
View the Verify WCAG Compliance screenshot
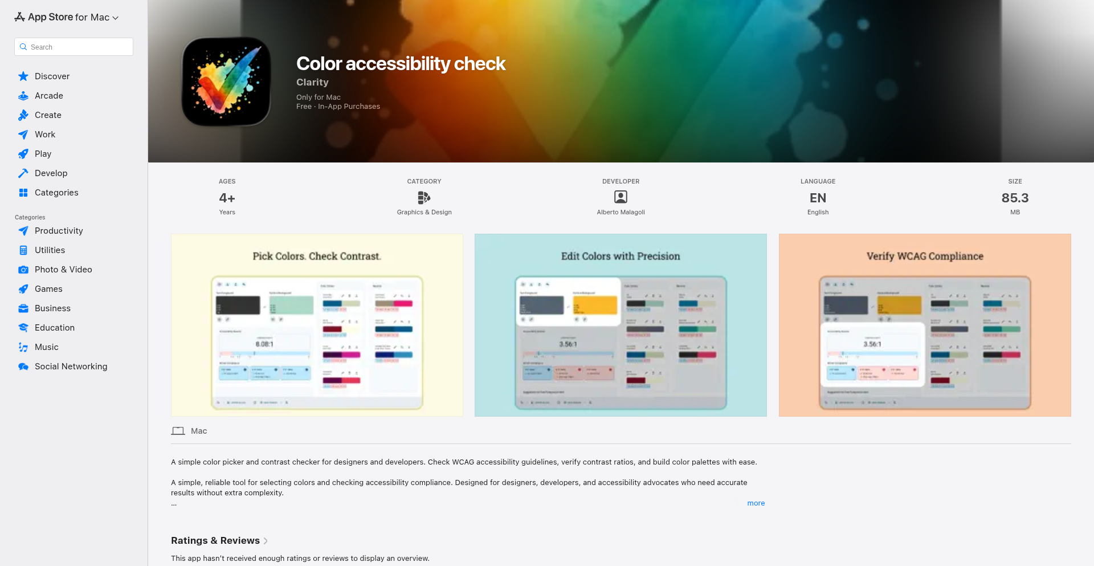(x=924, y=325)
